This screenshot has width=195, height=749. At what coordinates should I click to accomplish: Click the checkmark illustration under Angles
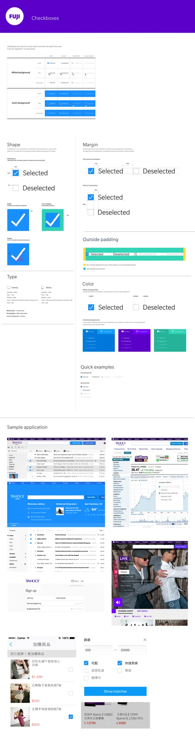point(18,254)
